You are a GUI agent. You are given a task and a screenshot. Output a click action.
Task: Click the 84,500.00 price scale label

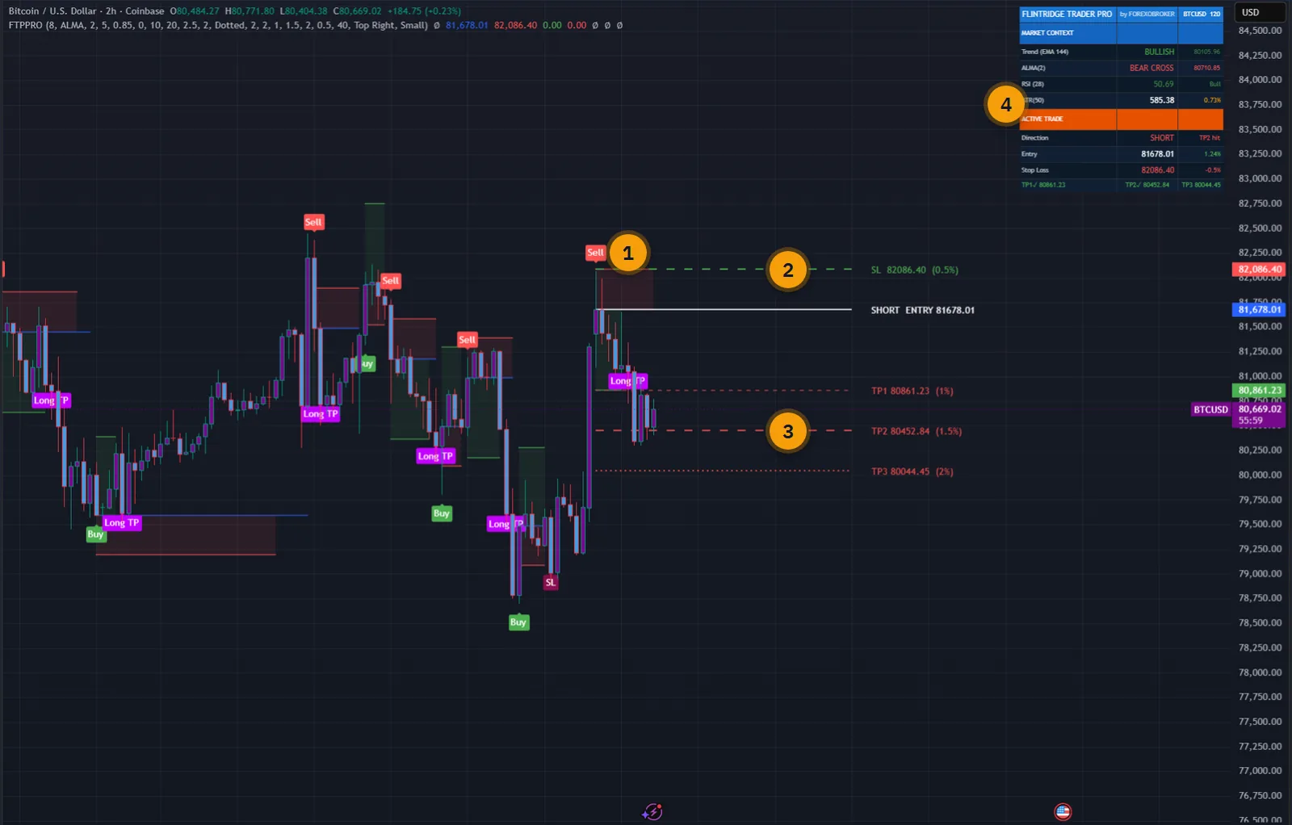click(x=1260, y=31)
